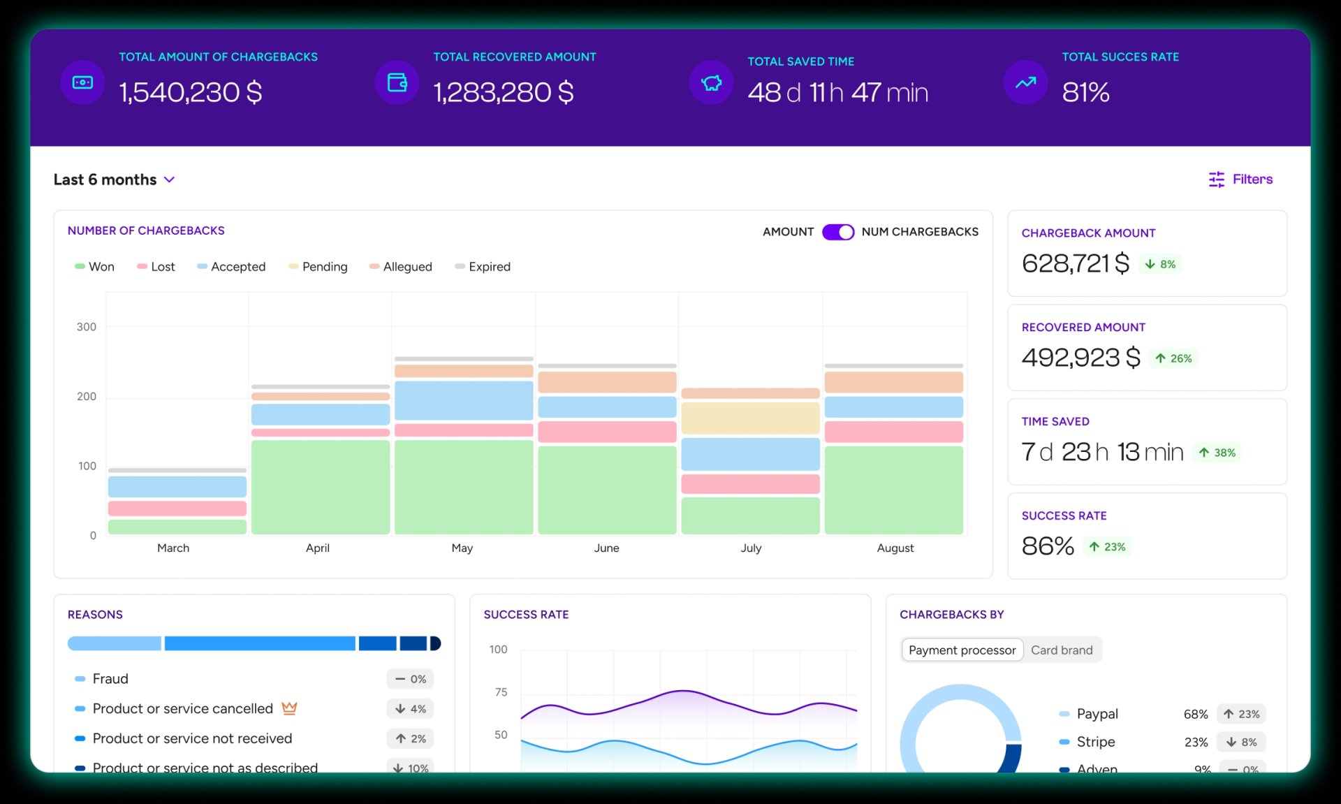Click the trending line icon for Total Success Rate

pyautogui.click(x=1025, y=82)
